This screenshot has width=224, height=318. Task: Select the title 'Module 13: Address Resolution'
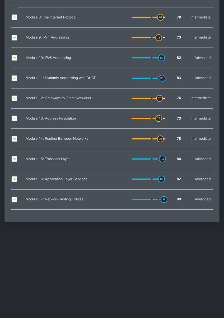tap(51, 118)
